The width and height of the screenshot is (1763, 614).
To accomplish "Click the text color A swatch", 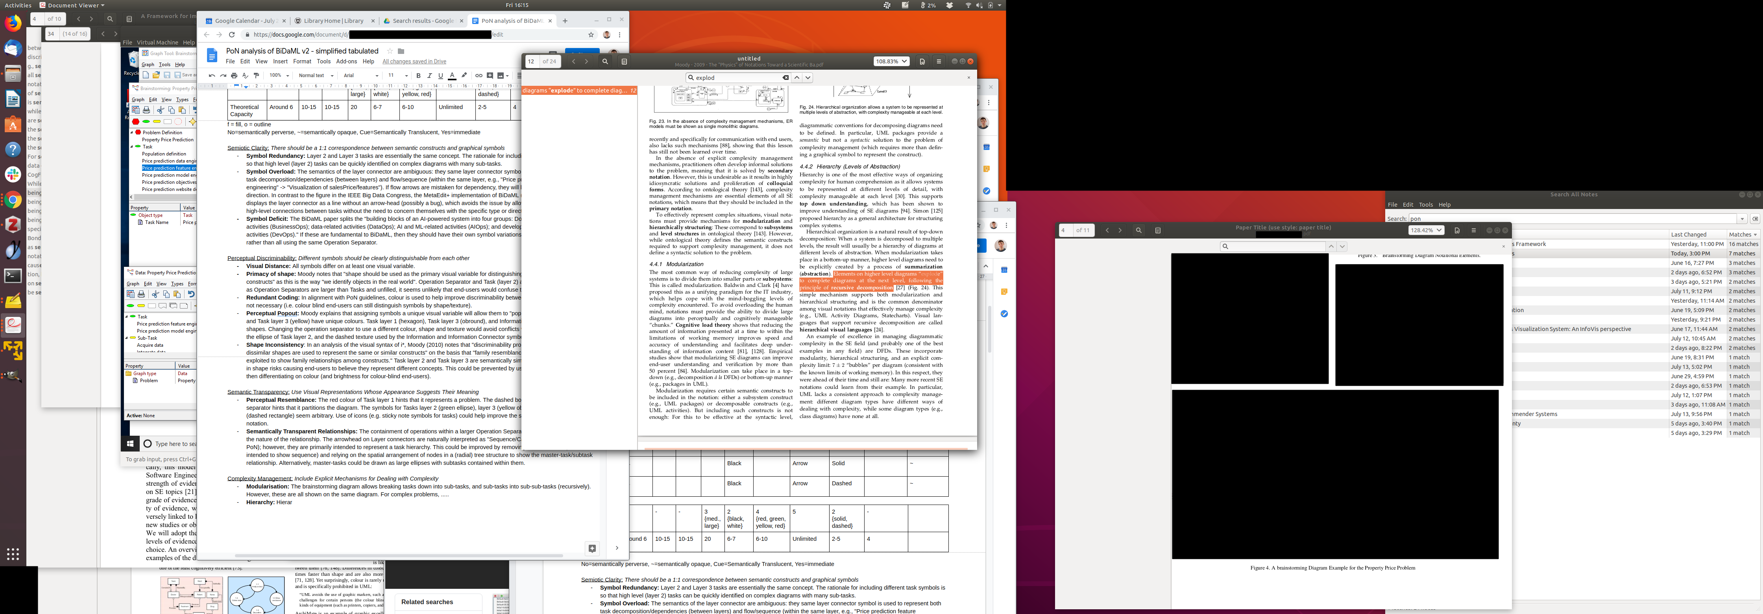I will 452,76.
